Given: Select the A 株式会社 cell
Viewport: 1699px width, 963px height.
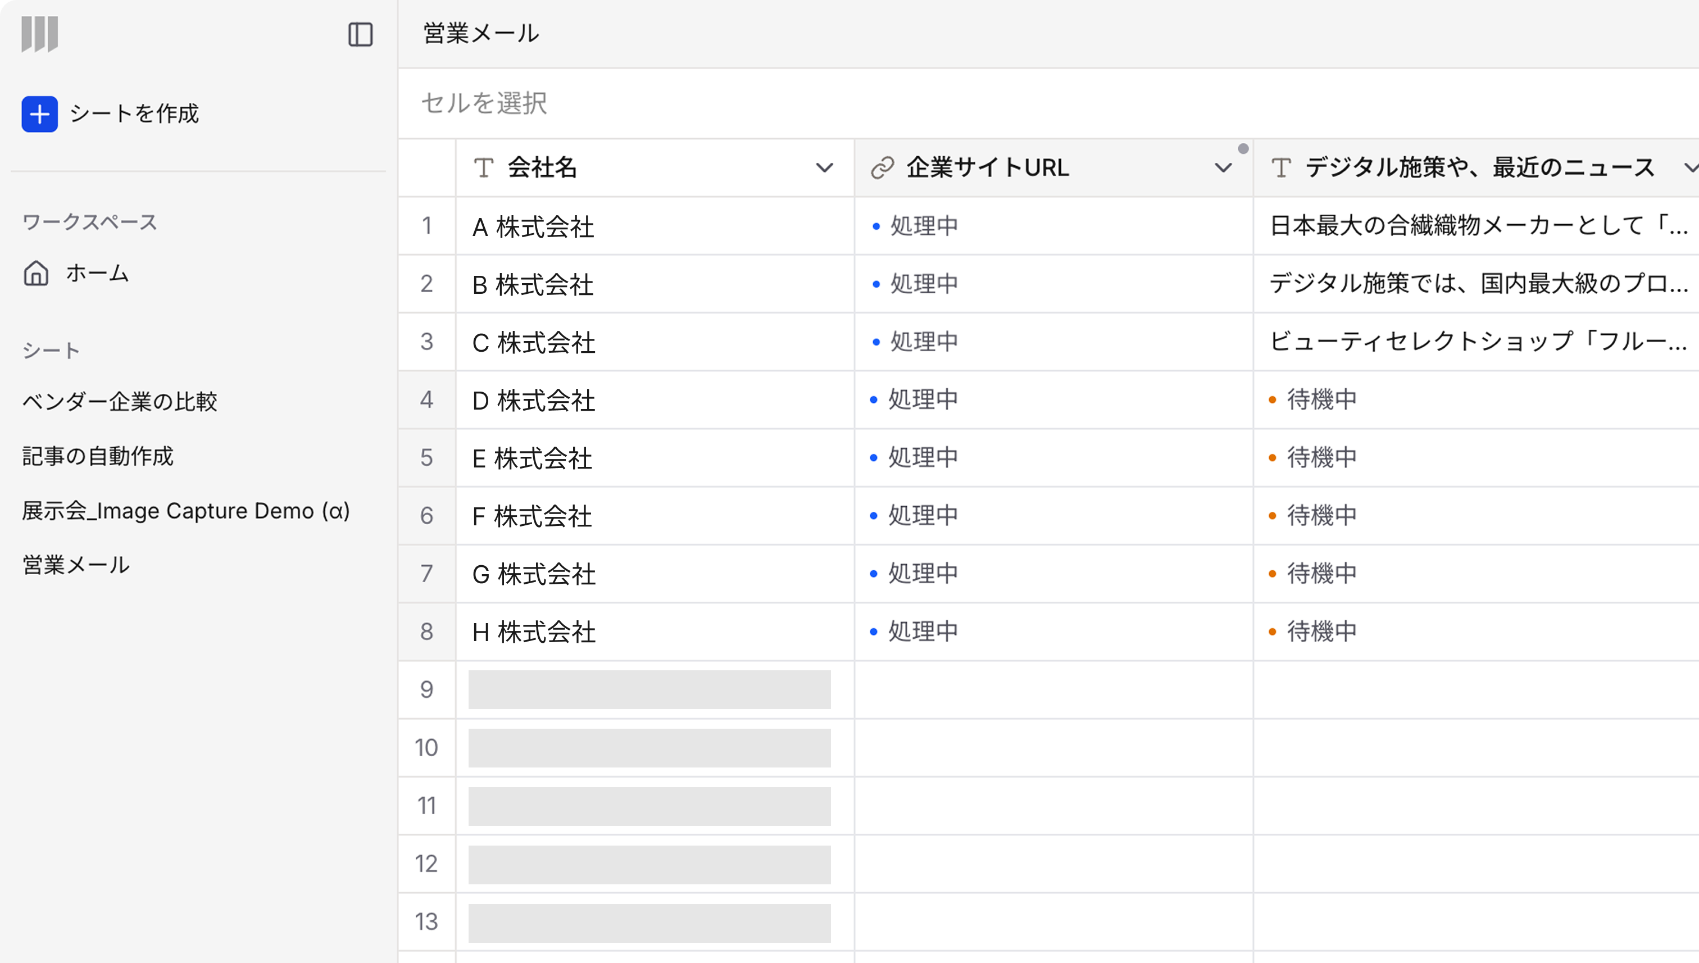Looking at the screenshot, I should click(x=655, y=226).
